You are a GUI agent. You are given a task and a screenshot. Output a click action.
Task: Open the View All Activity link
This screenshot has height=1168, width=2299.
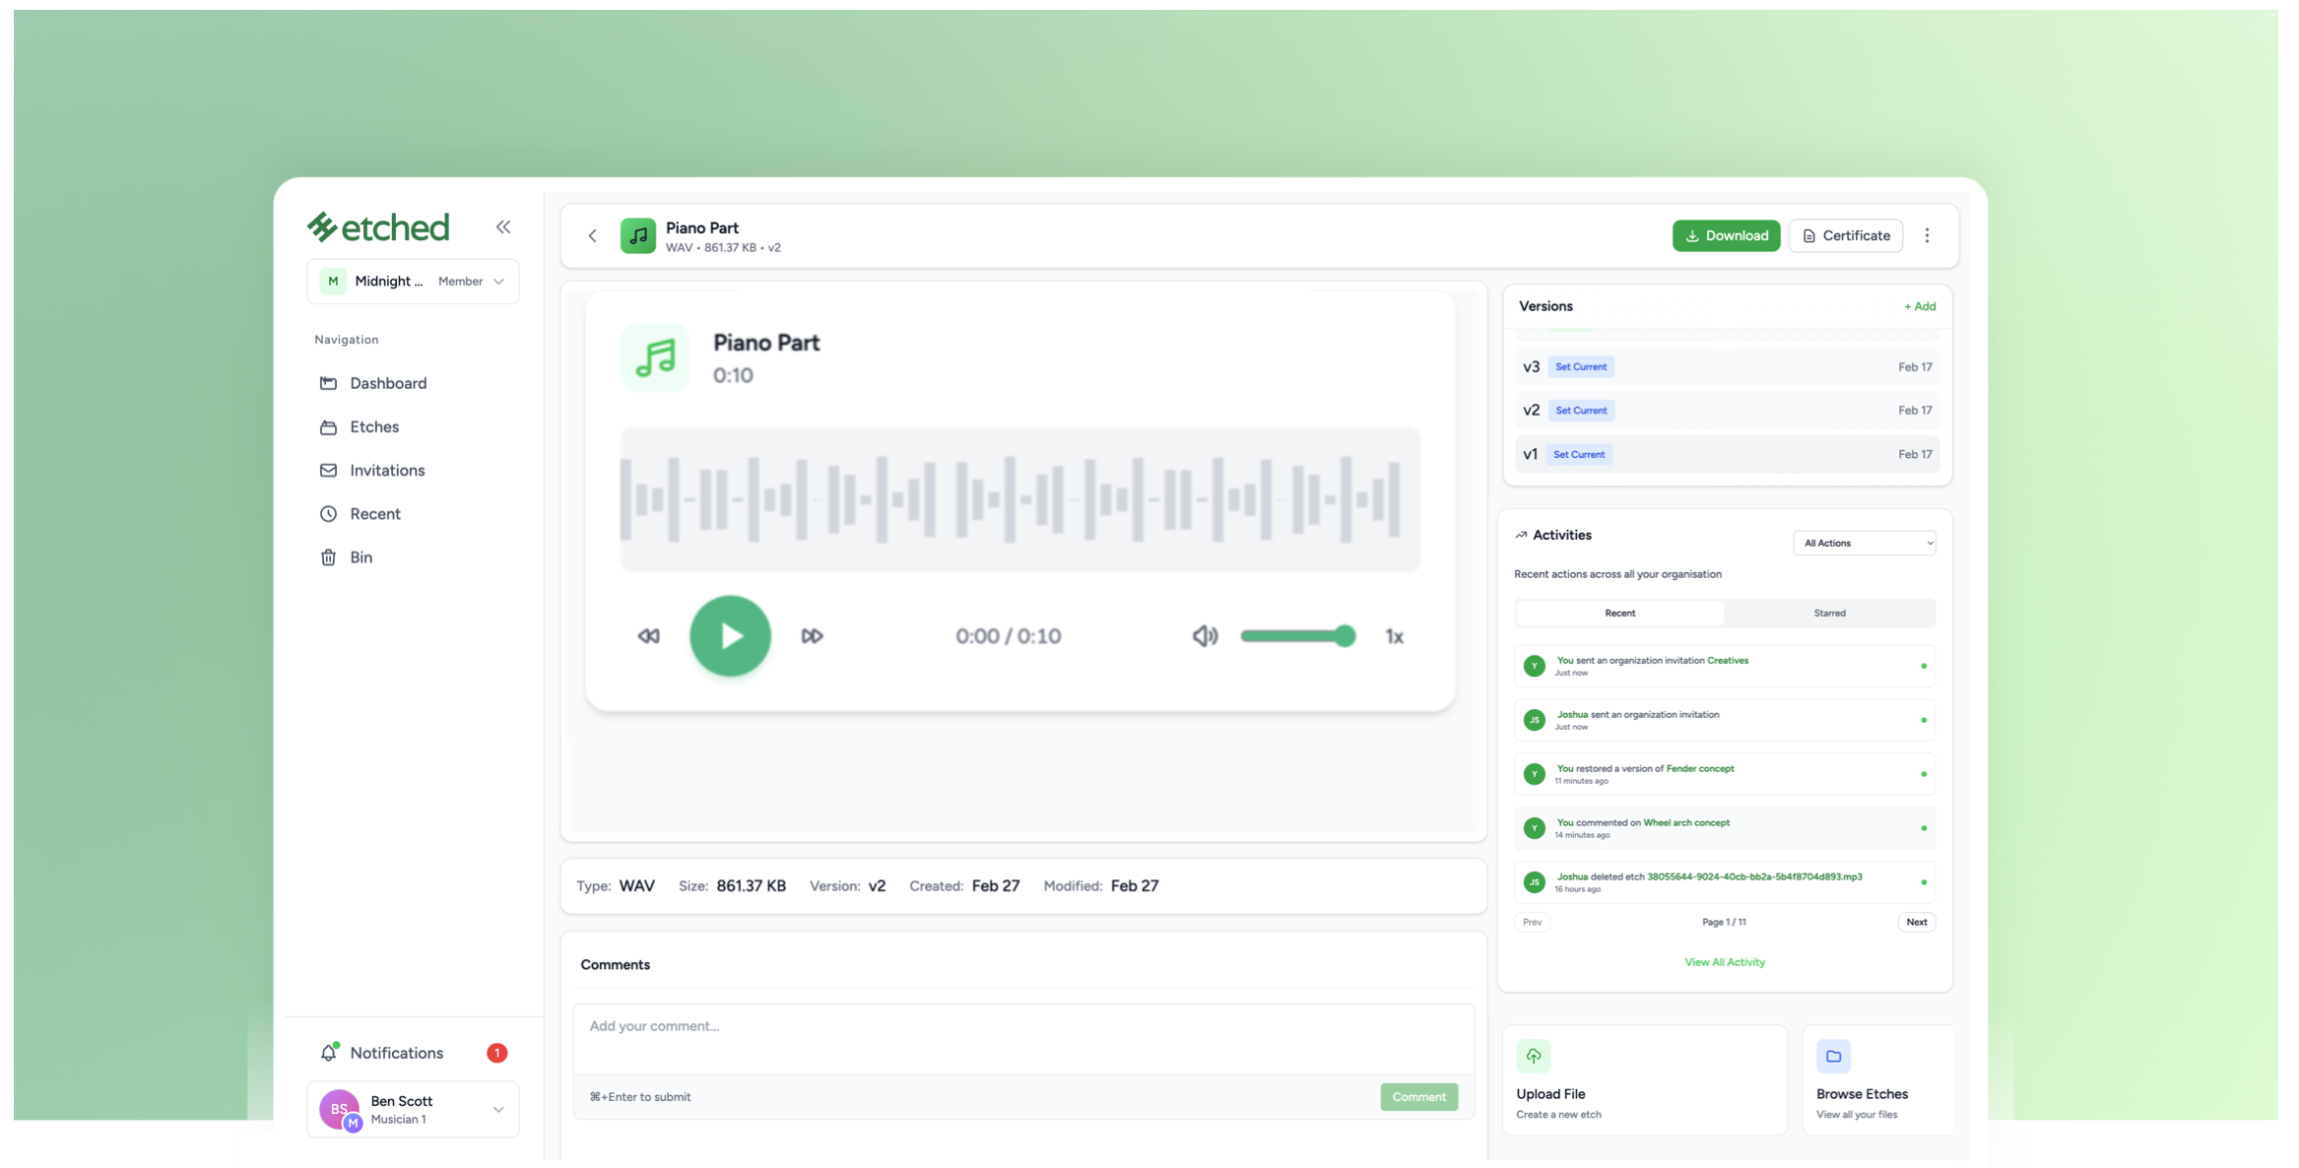1724,962
